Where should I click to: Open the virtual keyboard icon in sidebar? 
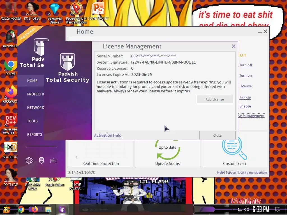coord(54,161)
